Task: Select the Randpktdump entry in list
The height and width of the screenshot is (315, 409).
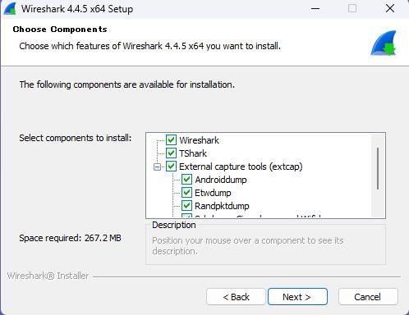Action: point(222,206)
